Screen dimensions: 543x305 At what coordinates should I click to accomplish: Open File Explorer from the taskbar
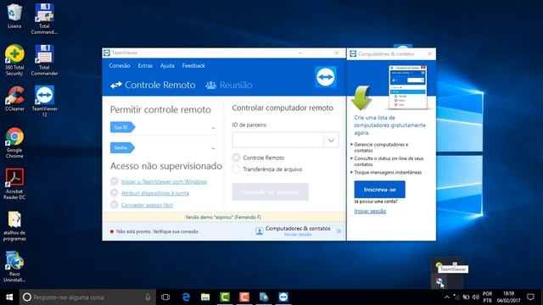pos(205,297)
